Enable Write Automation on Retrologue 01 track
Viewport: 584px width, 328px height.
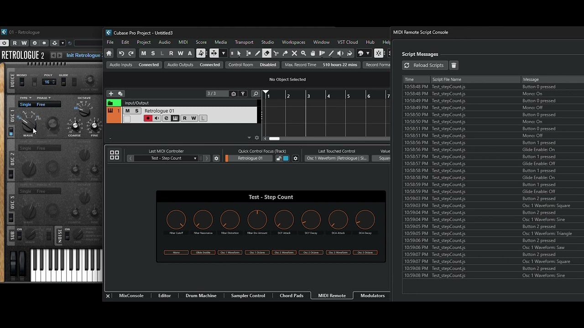point(193,118)
